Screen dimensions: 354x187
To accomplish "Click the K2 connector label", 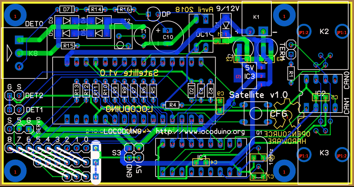I will [x=324, y=31].
